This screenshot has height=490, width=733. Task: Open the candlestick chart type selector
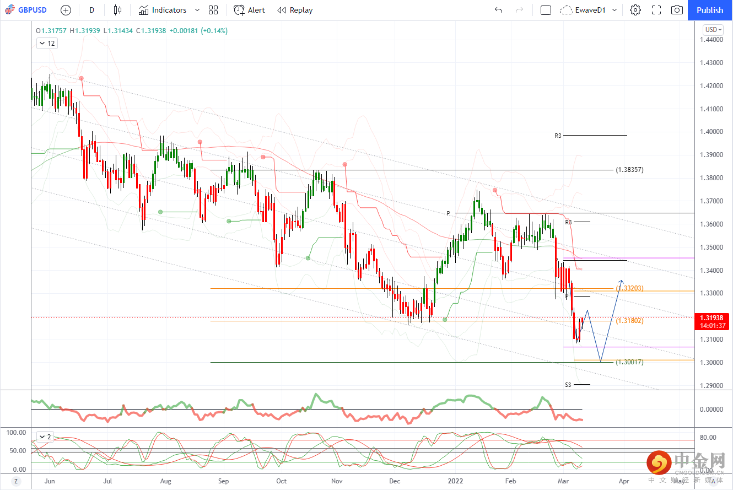pos(117,10)
